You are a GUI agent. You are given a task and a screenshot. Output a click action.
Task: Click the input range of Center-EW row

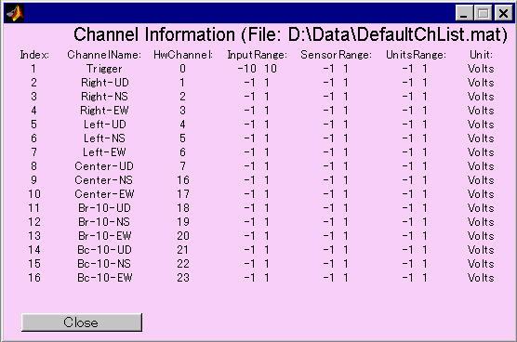(257, 194)
